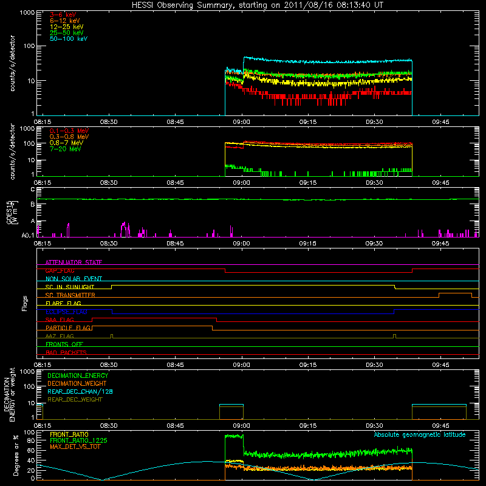Click the Degrees or % axis title

tap(16, 455)
